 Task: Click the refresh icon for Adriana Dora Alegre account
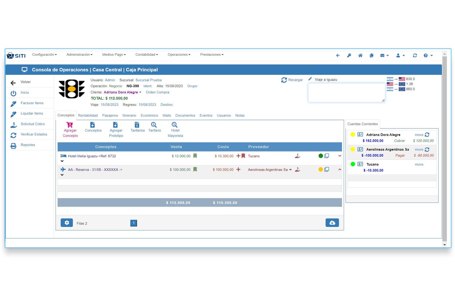427,135
